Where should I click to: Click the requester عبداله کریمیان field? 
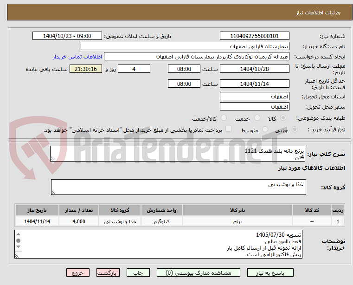click(x=197, y=57)
